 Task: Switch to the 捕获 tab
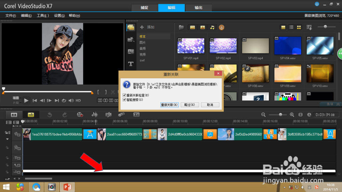[x=144, y=8]
